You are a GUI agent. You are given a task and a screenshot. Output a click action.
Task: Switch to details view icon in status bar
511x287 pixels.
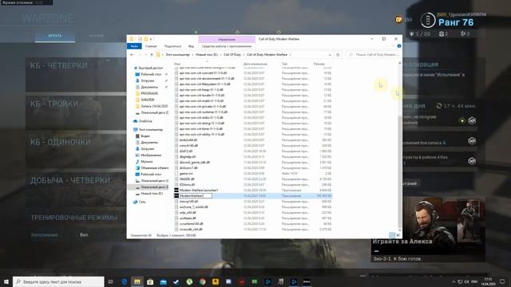[x=392, y=235]
